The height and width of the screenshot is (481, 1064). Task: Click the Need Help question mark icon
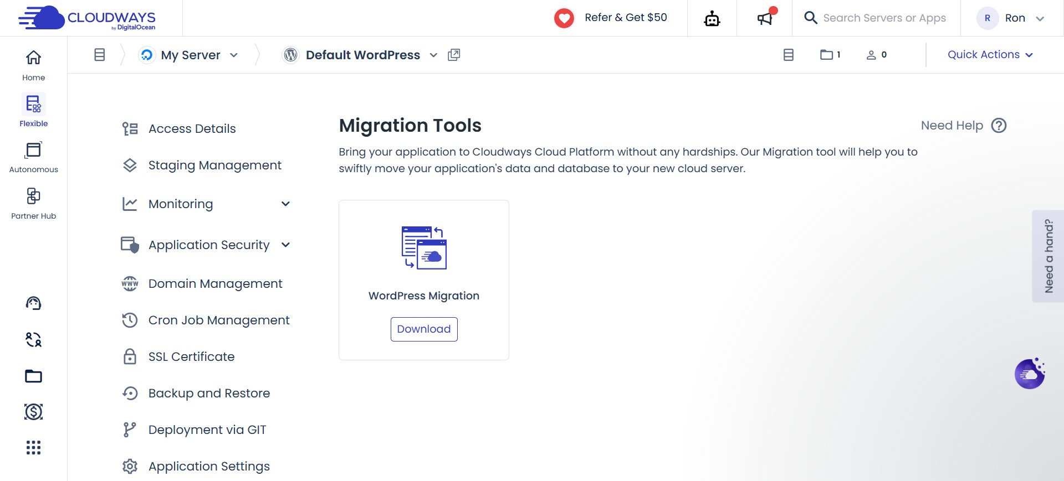[999, 126]
